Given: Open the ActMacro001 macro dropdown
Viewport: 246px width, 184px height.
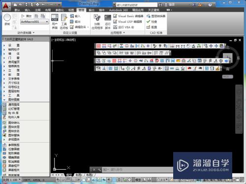Looking at the screenshot, I should click(34, 22).
